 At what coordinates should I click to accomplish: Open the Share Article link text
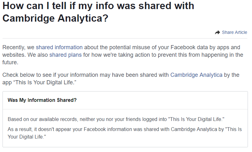click(x=234, y=32)
